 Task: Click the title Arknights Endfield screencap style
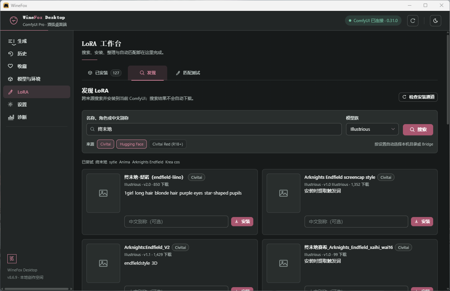340,177
